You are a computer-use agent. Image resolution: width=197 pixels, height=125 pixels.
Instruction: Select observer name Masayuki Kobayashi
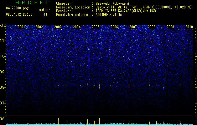pyautogui.click(x=112, y=3)
